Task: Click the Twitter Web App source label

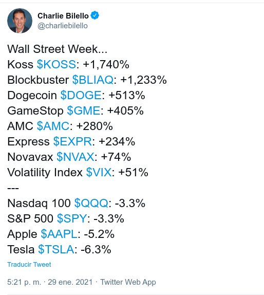Action: point(128,282)
